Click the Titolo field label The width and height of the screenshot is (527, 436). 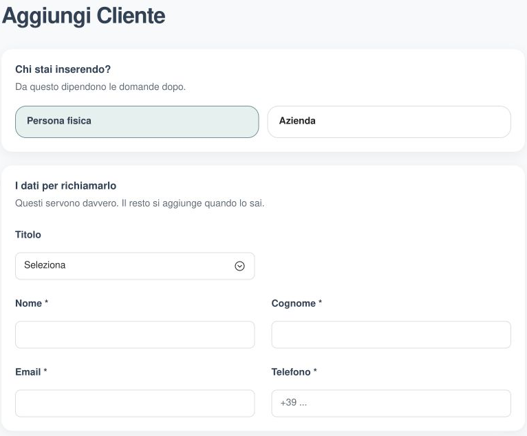coord(28,234)
